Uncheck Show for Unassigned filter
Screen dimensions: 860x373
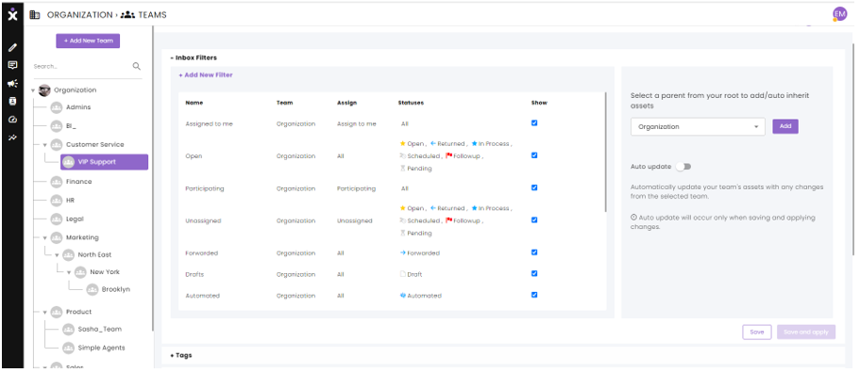pos(534,219)
